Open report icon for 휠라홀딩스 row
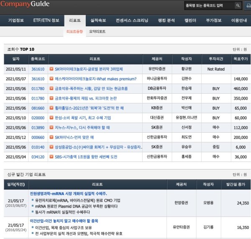The height and width of the screenshot is (239, 251). click(x=51, y=108)
